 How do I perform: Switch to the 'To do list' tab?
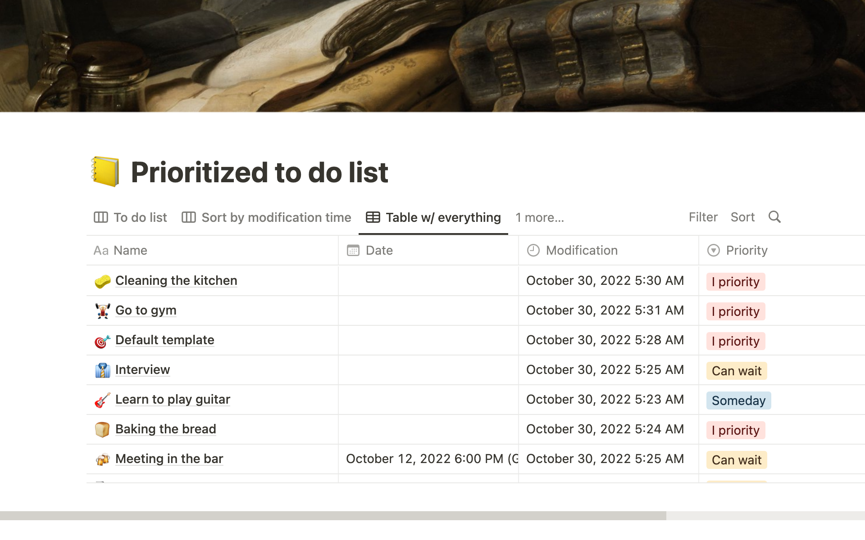(132, 217)
